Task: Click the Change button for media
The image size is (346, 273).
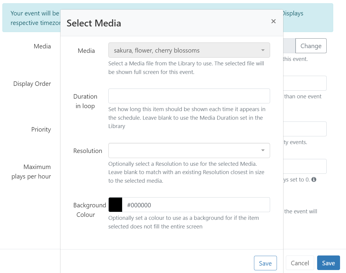Action: [311, 46]
